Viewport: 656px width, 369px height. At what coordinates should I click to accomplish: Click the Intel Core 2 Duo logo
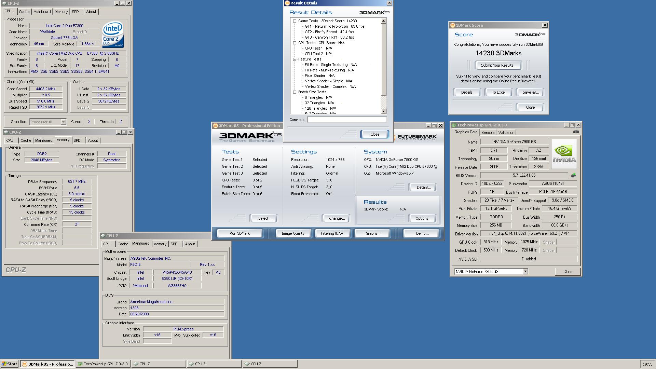pyautogui.click(x=113, y=35)
